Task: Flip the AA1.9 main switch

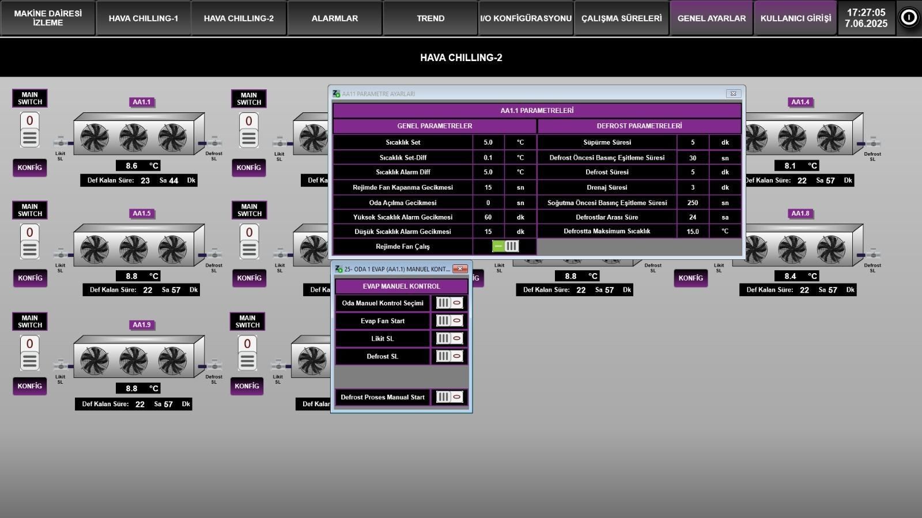Action: pyautogui.click(x=30, y=353)
